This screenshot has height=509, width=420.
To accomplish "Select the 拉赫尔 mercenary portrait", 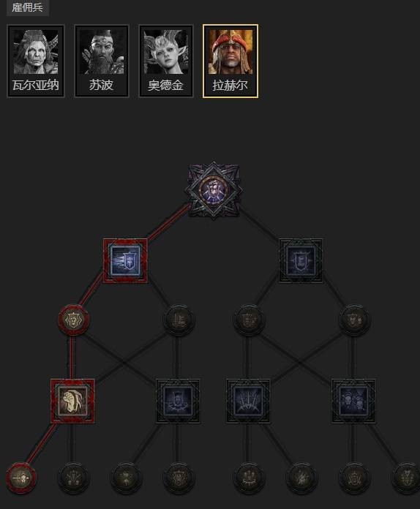I will (230, 61).
